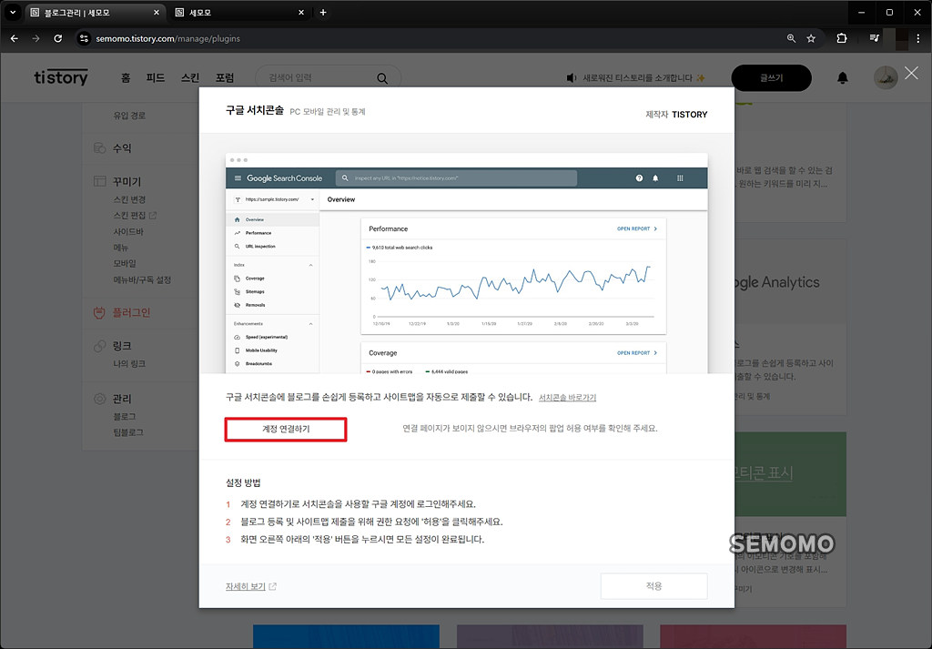Image resolution: width=932 pixels, height=649 pixels.
Task: Open the 링크 sidebar section
Action: pos(122,345)
